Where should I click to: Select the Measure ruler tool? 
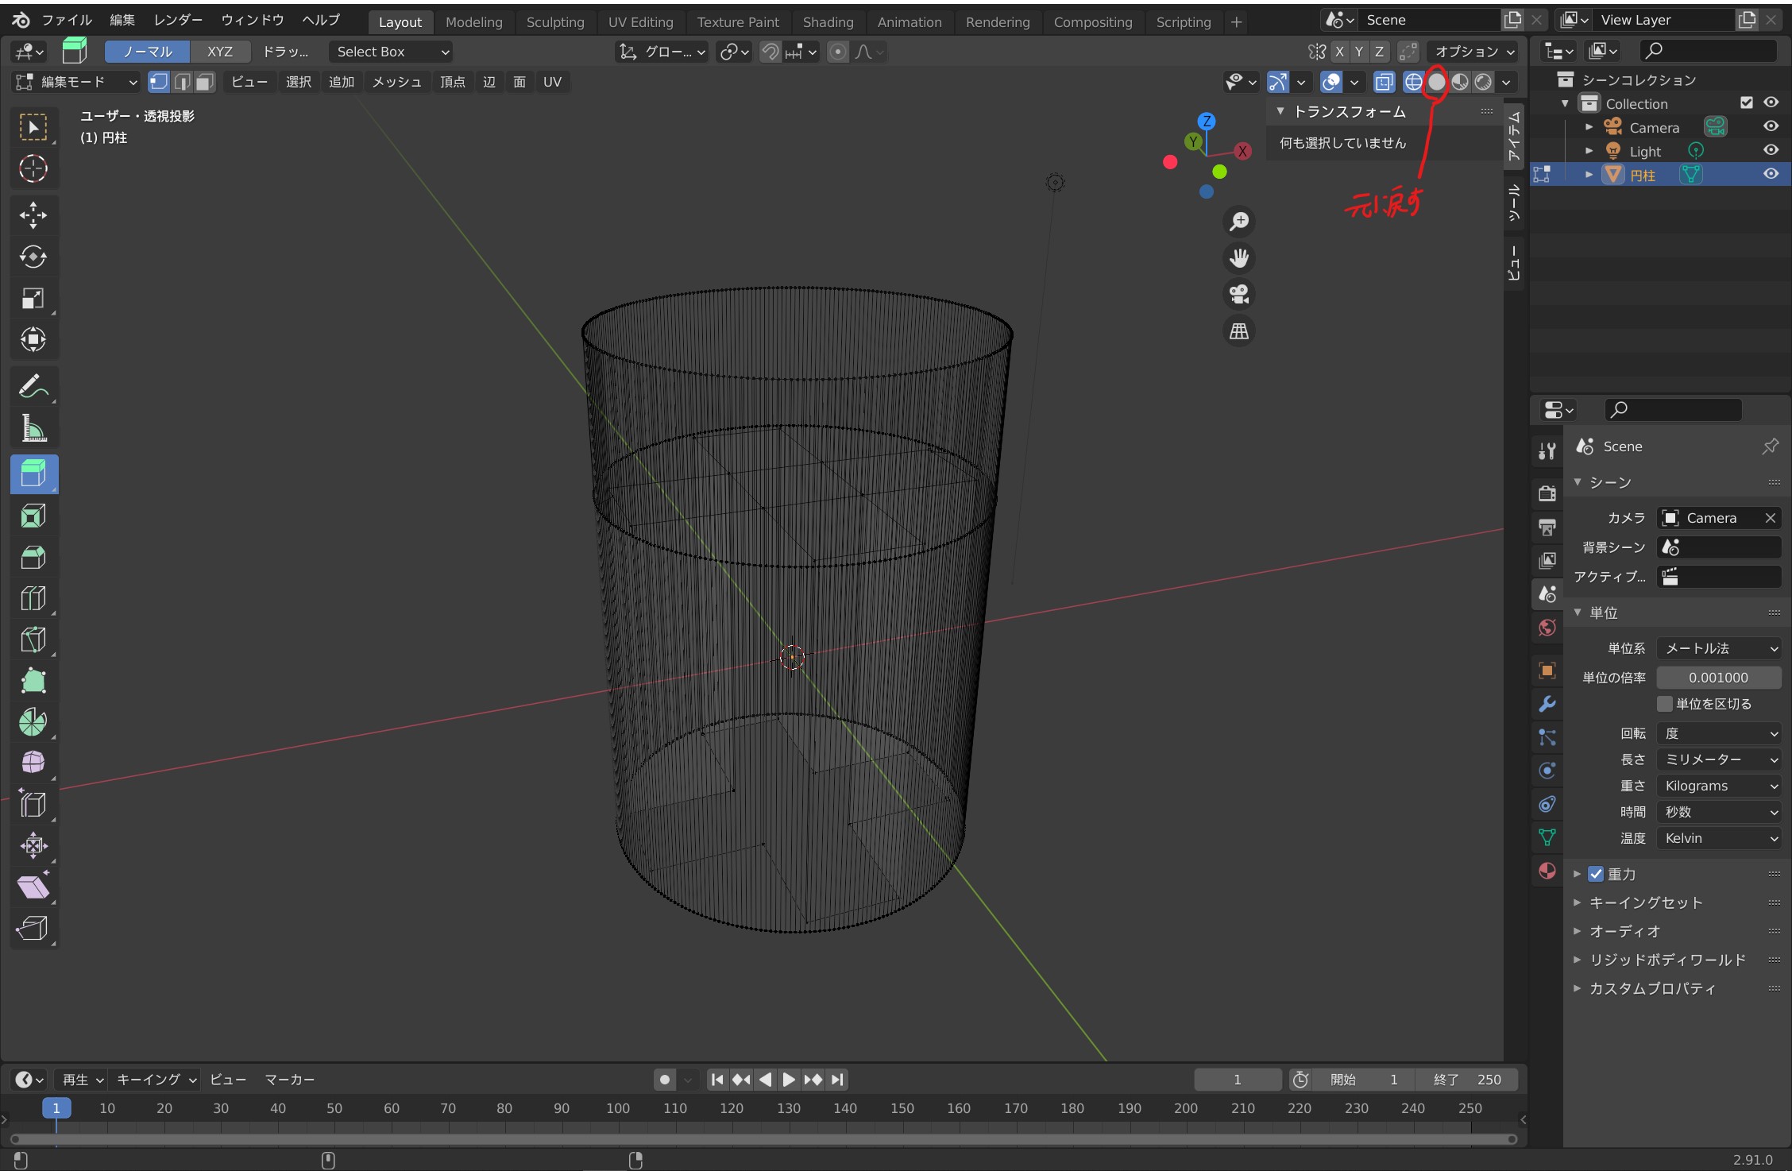click(33, 429)
